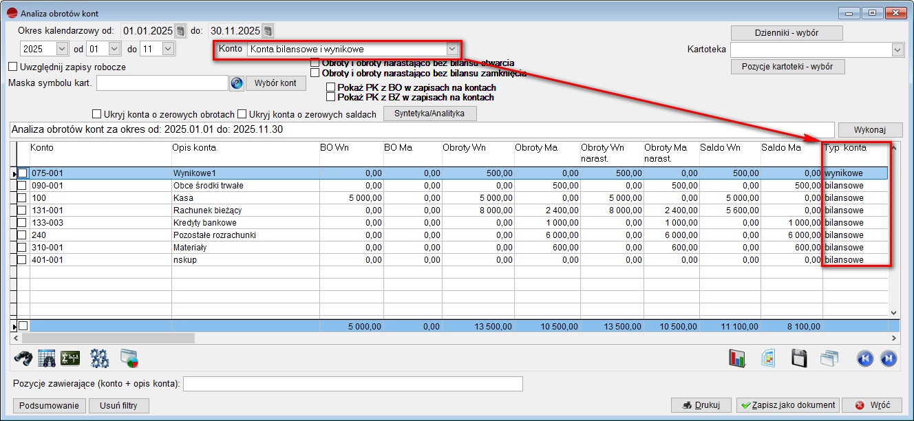Check the row checkbox for account 100 Kasa
This screenshot has height=421, width=914.
[x=23, y=198]
